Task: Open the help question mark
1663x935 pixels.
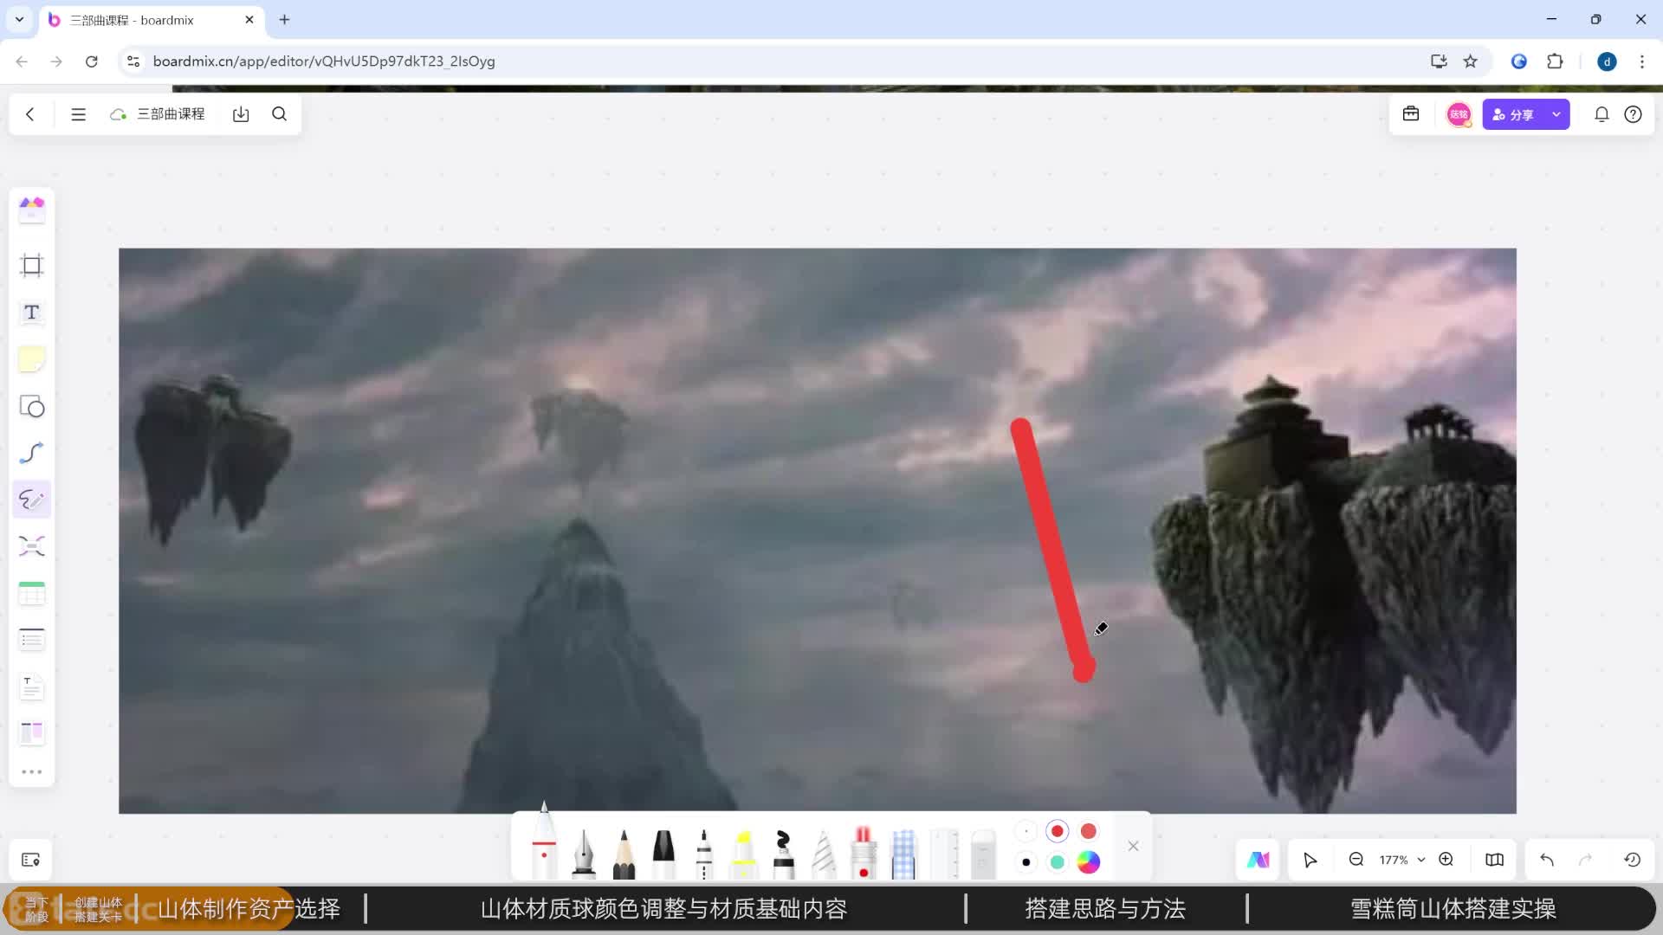Action: coord(1633,114)
